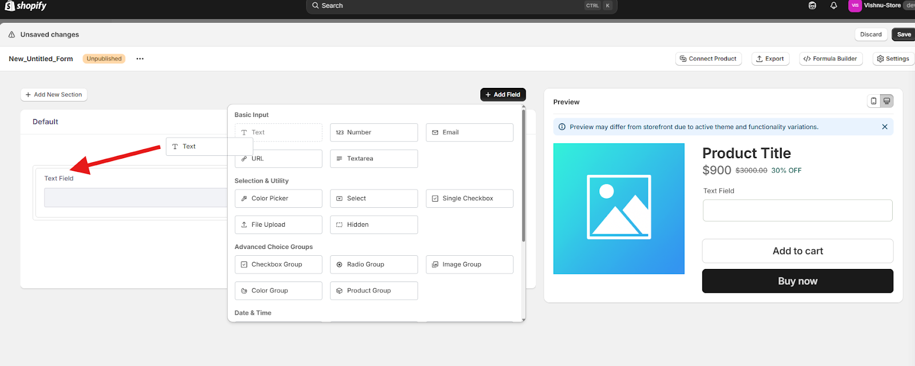
Task: Choose the Radio Group field type
Action: [373, 264]
